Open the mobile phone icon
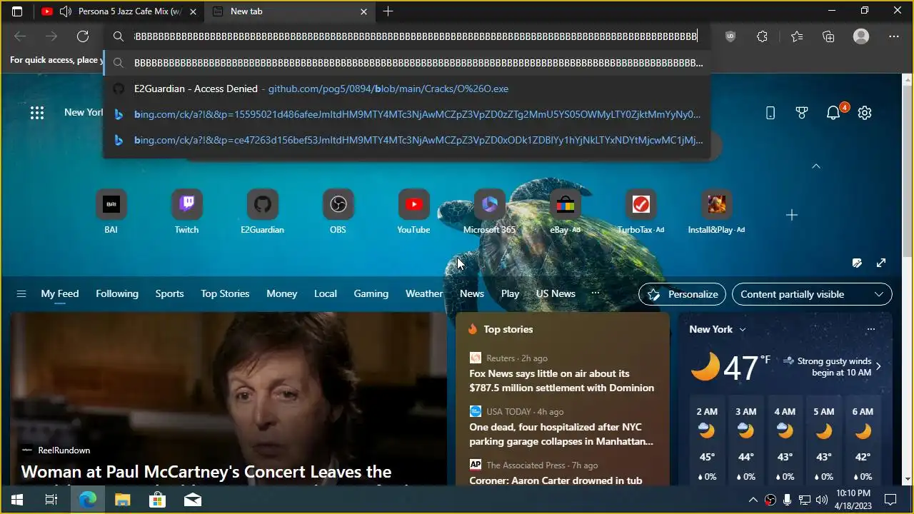 (x=770, y=113)
